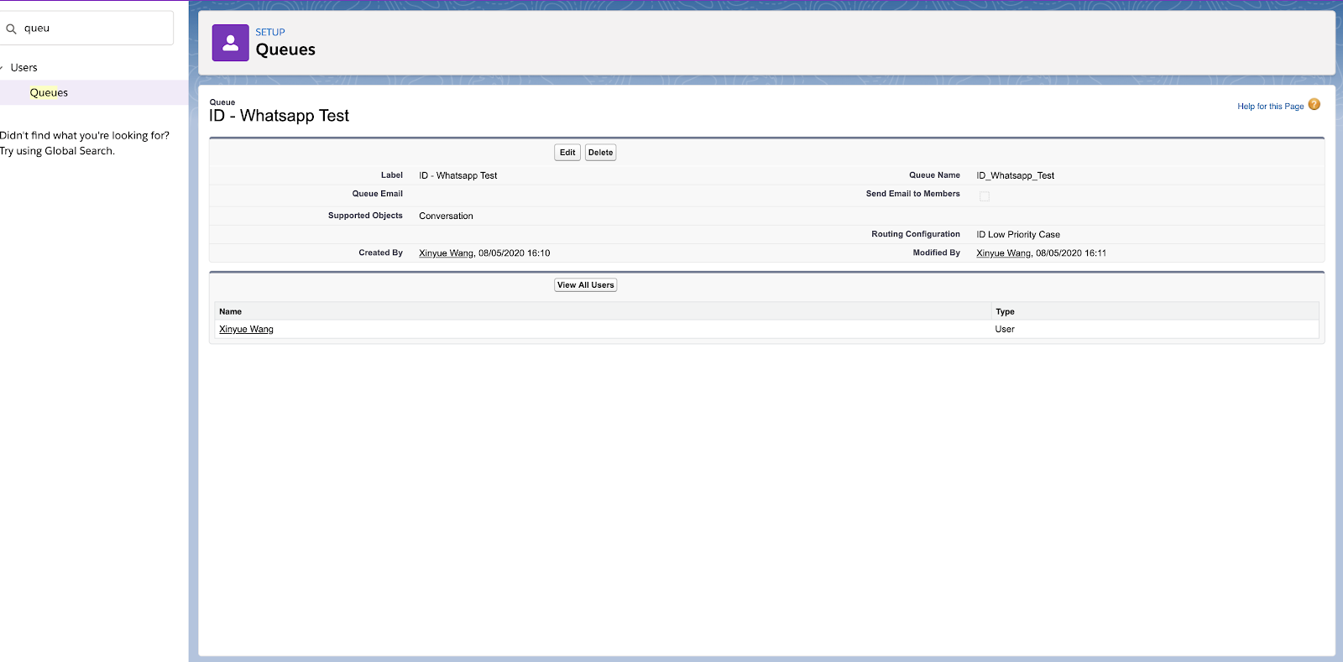
Task: Click the Name column header in members table
Action: 231,311
